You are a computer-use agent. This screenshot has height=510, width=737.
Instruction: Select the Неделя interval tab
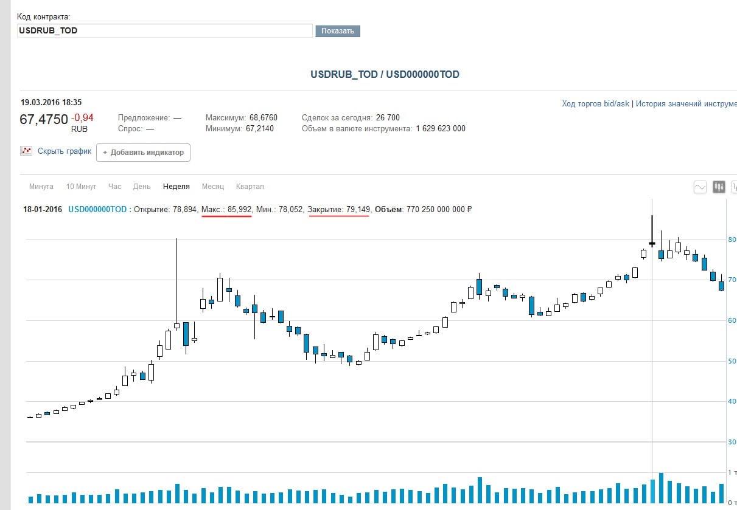tap(176, 187)
